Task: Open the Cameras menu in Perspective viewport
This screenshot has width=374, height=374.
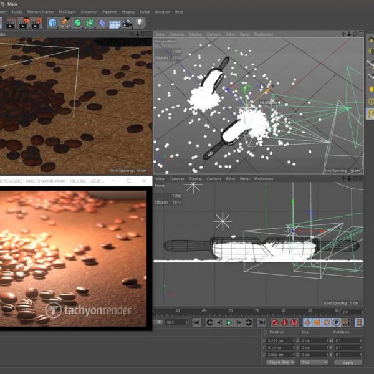Action: (x=177, y=34)
